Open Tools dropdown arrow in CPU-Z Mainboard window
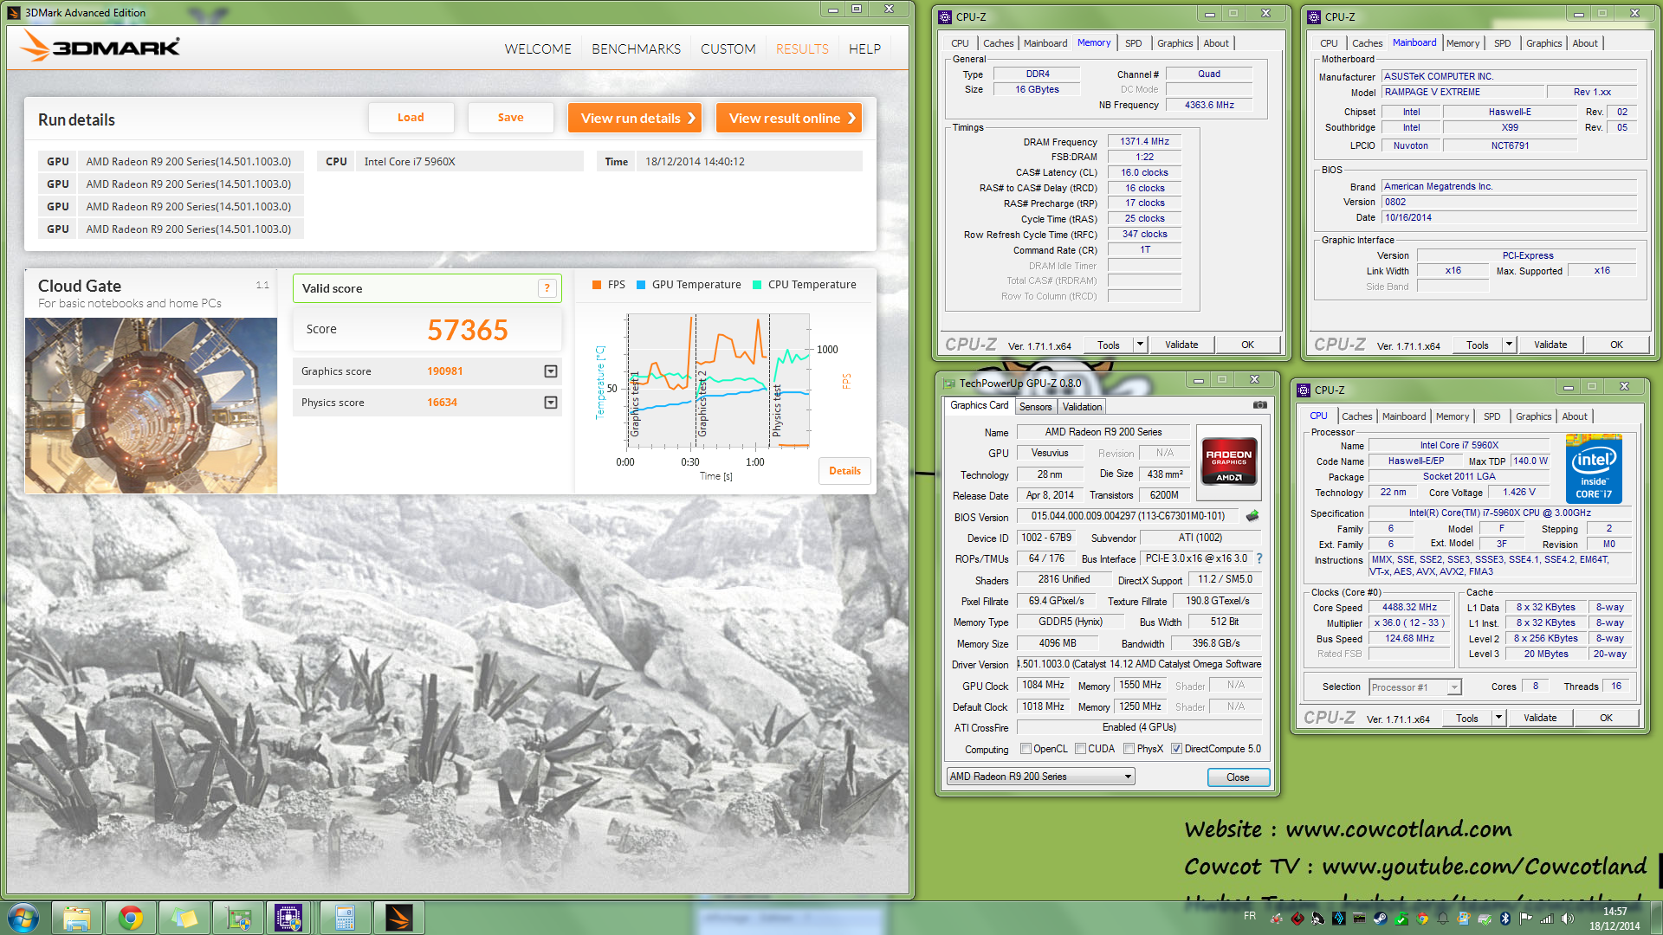This screenshot has height=935, width=1663. pos(1509,345)
